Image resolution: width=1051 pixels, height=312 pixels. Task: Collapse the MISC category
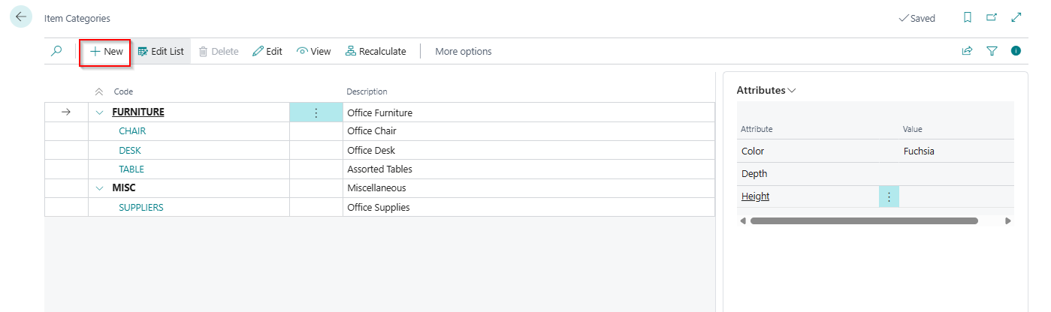(x=99, y=188)
